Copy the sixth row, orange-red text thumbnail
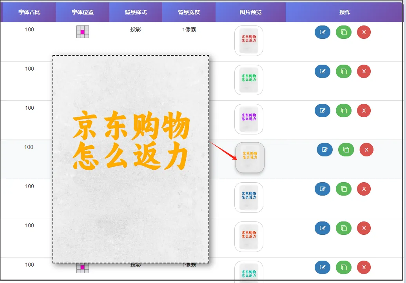Viewport: 406px width, 283px height. pyautogui.click(x=344, y=228)
